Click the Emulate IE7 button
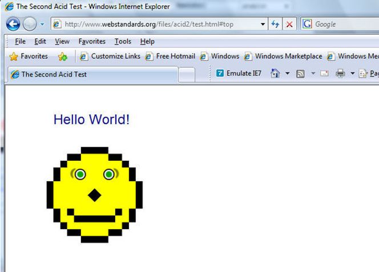Image resolution: width=379 pixels, height=272 pixels. point(239,73)
